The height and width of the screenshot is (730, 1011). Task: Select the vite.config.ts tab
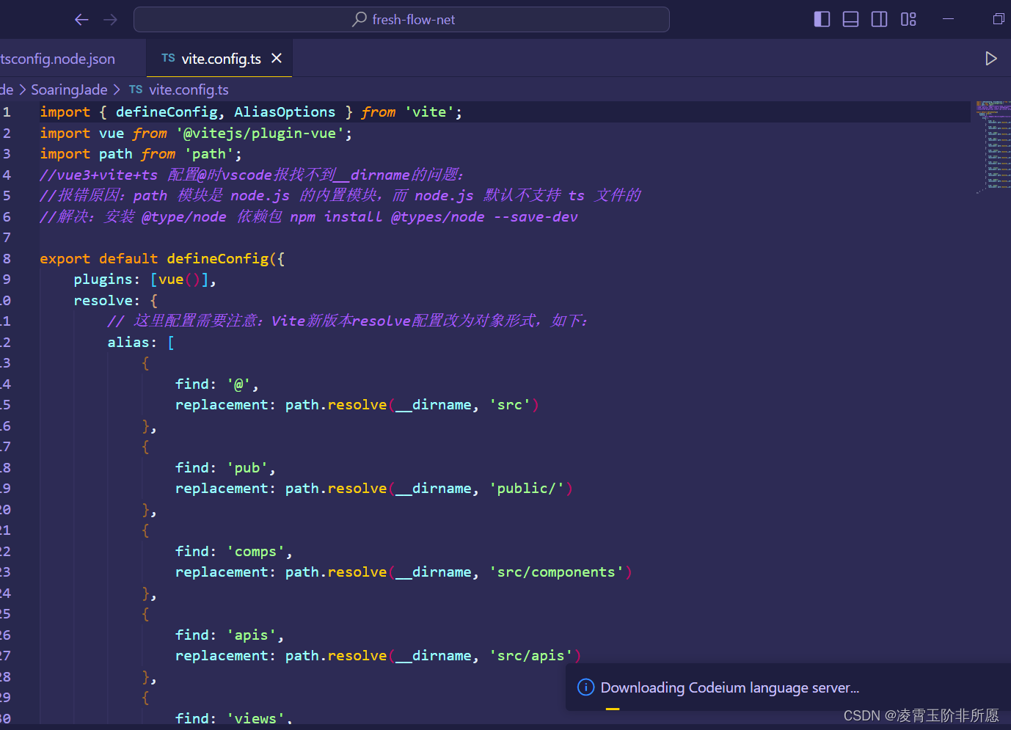221,59
